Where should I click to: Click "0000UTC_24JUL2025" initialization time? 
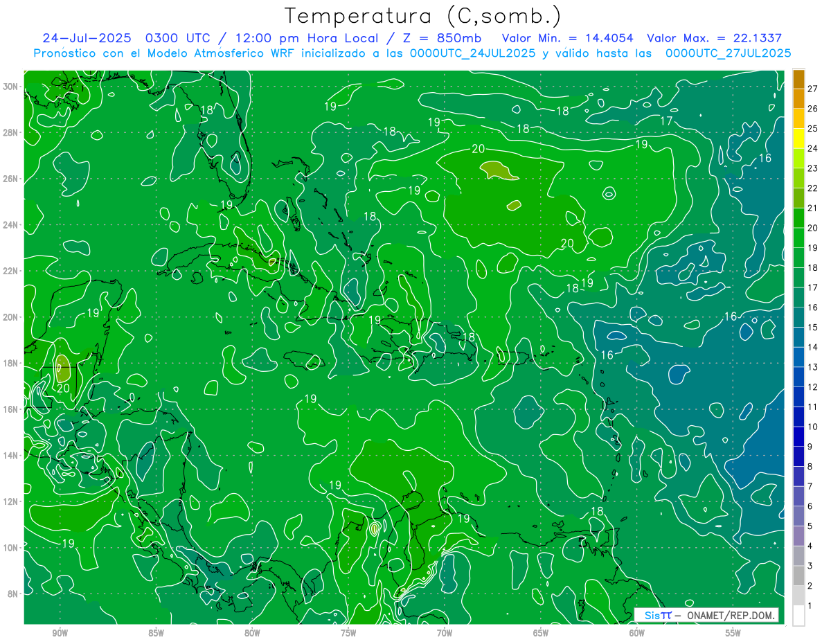[473, 53]
